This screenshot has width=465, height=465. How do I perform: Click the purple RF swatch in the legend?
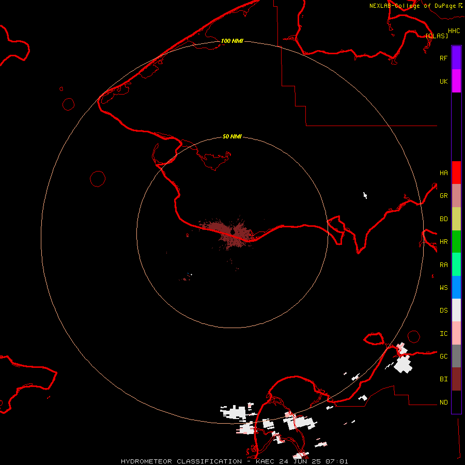click(456, 58)
